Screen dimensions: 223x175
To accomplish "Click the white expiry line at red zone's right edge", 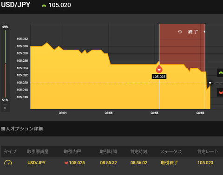I will tap(205, 66).
